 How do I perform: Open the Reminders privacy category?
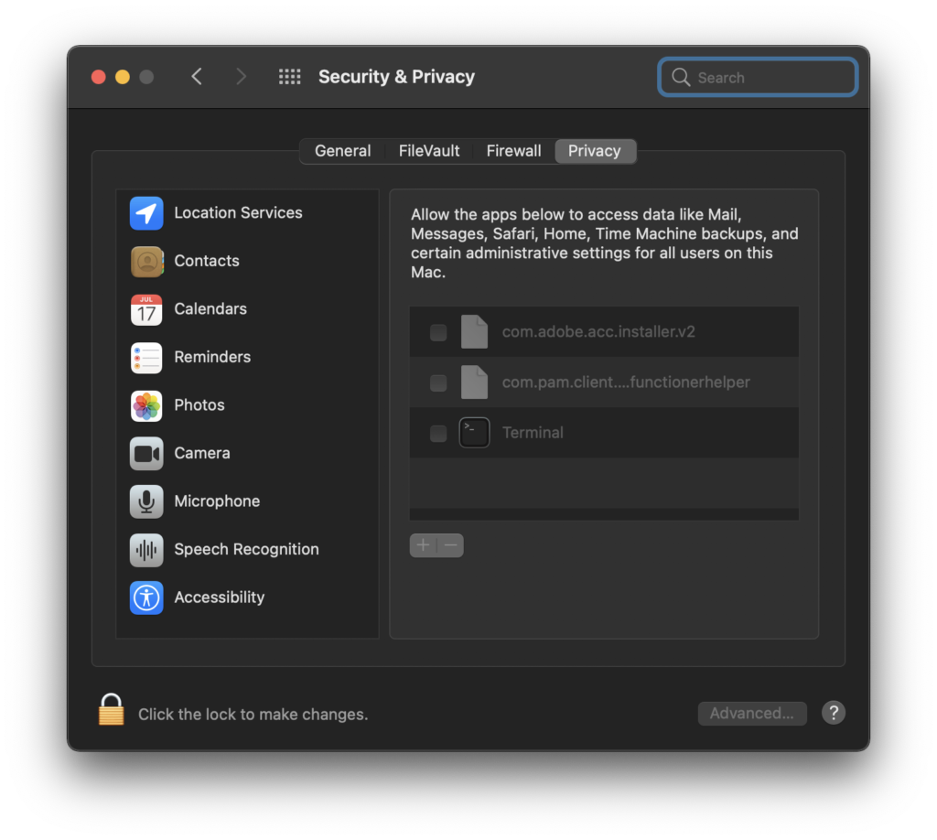[212, 357]
